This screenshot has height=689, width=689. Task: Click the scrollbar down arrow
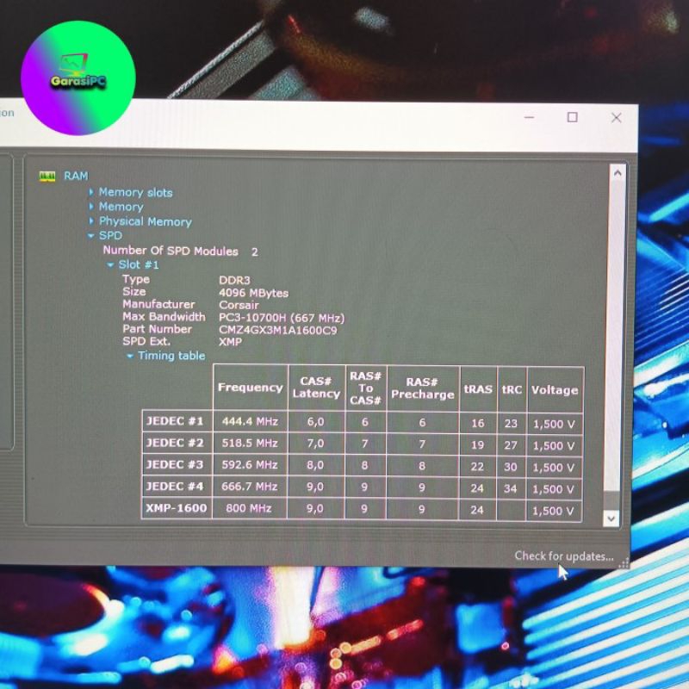(611, 518)
